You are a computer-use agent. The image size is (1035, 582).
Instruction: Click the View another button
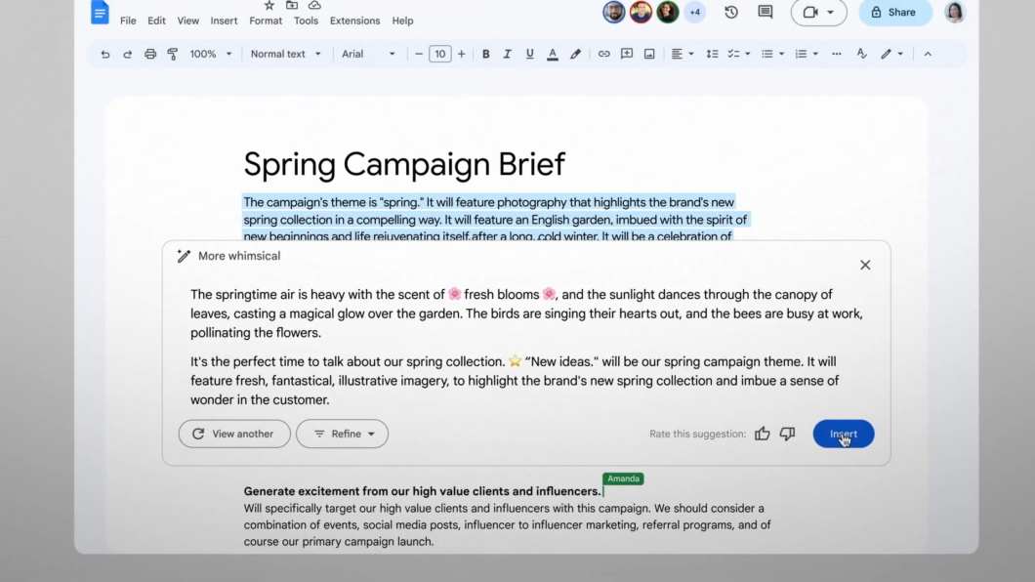click(x=234, y=434)
